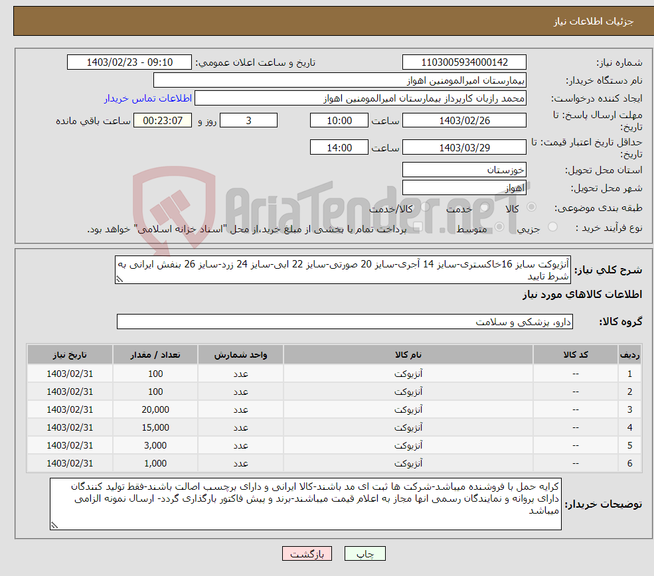Click آنژیوکت item name in row 1
Screen dimensions: 654x576
click(x=408, y=374)
